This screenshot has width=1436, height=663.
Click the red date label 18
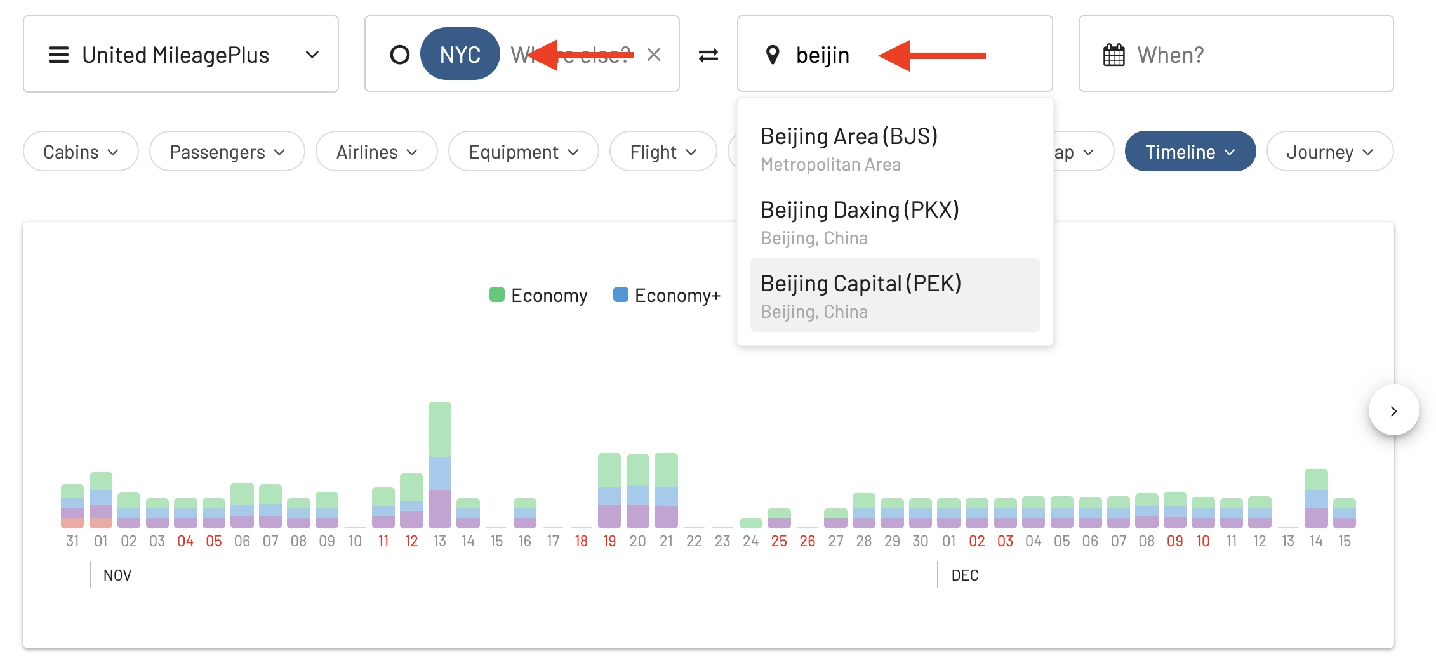582,541
